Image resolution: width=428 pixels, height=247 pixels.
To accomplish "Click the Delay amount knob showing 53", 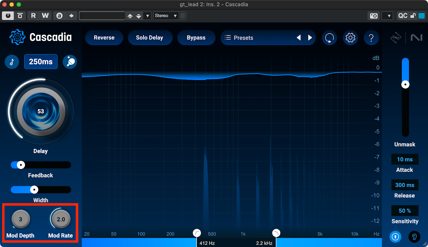I will point(41,111).
